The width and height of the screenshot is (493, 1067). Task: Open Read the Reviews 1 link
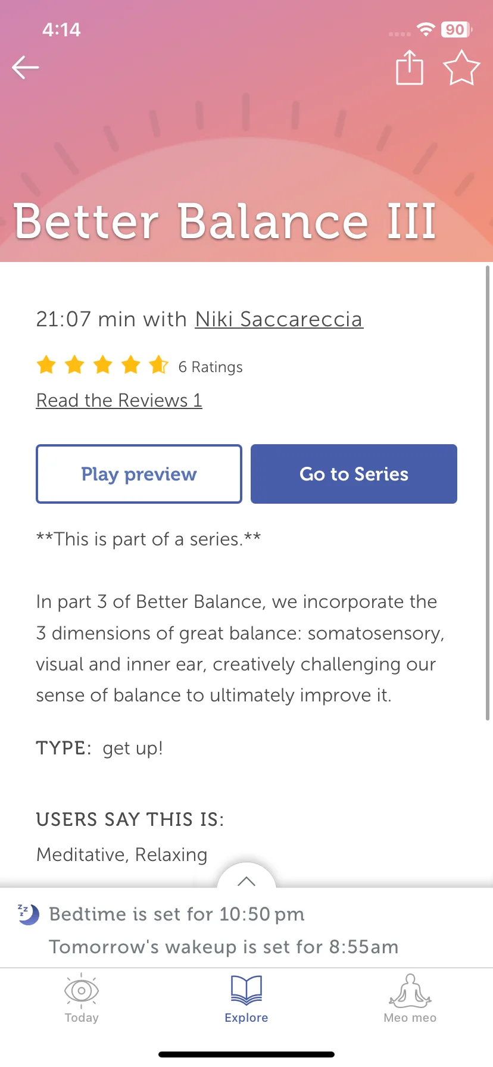[x=119, y=400]
